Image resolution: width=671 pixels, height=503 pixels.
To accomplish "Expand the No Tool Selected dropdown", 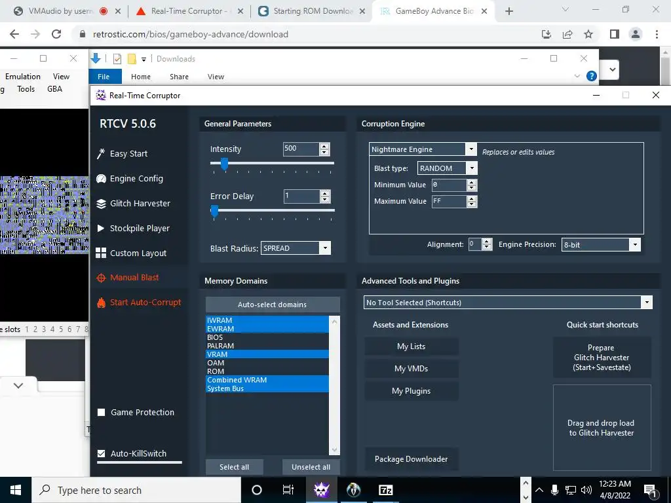I will pyautogui.click(x=647, y=303).
